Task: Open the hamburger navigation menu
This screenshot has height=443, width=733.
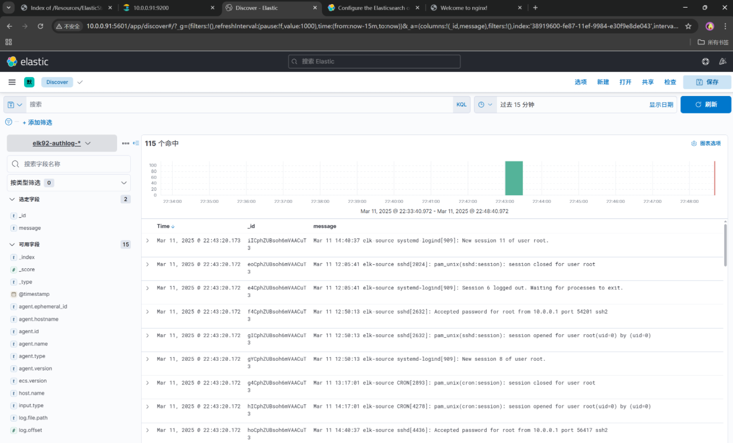Action: click(12, 82)
